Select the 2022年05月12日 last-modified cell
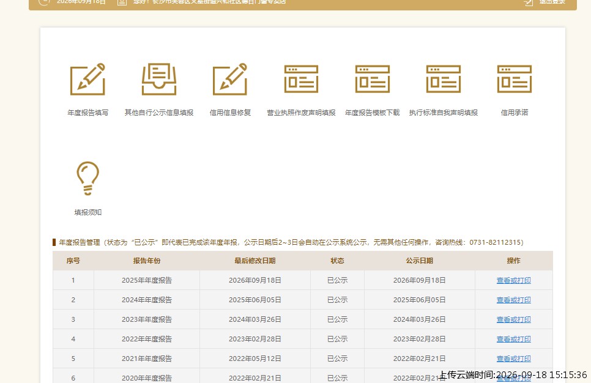 255,359
